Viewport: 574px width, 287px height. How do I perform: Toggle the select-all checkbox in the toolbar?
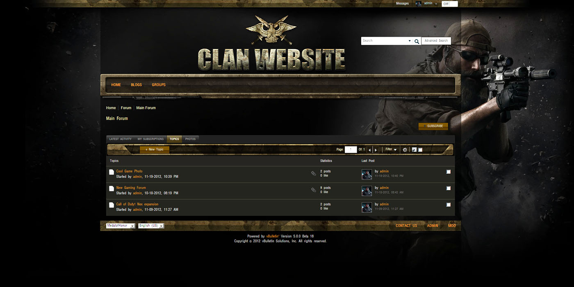point(420,150)
